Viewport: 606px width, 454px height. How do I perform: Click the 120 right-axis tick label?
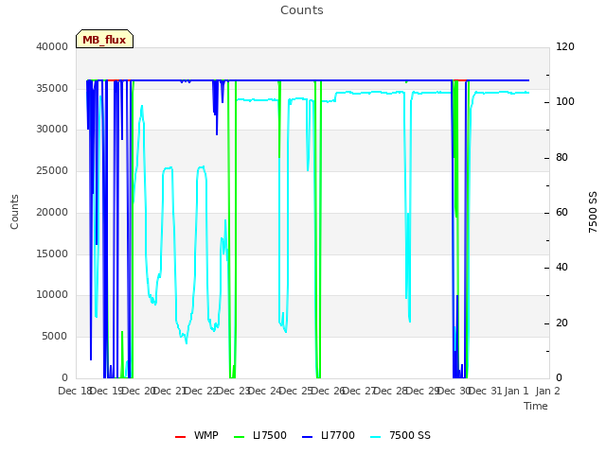coord(565,46)
